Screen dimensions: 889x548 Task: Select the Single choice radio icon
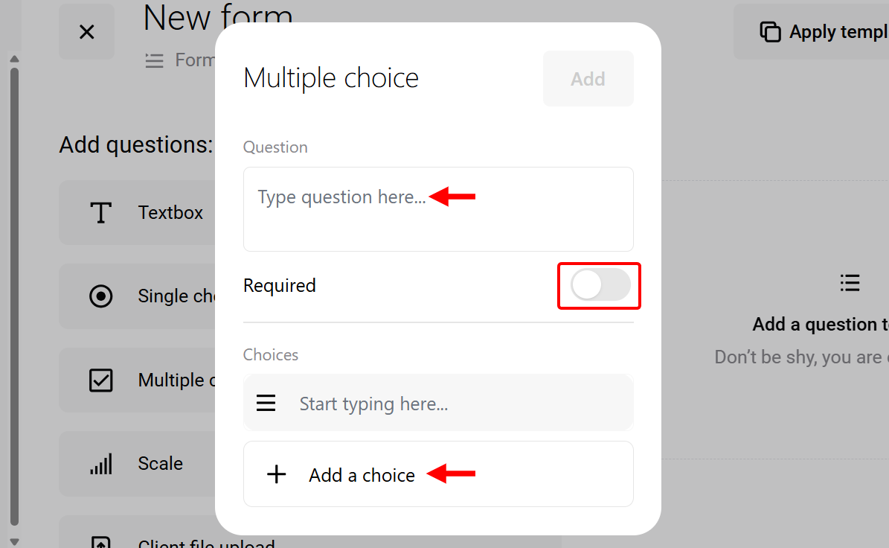[x=100, y=296]
